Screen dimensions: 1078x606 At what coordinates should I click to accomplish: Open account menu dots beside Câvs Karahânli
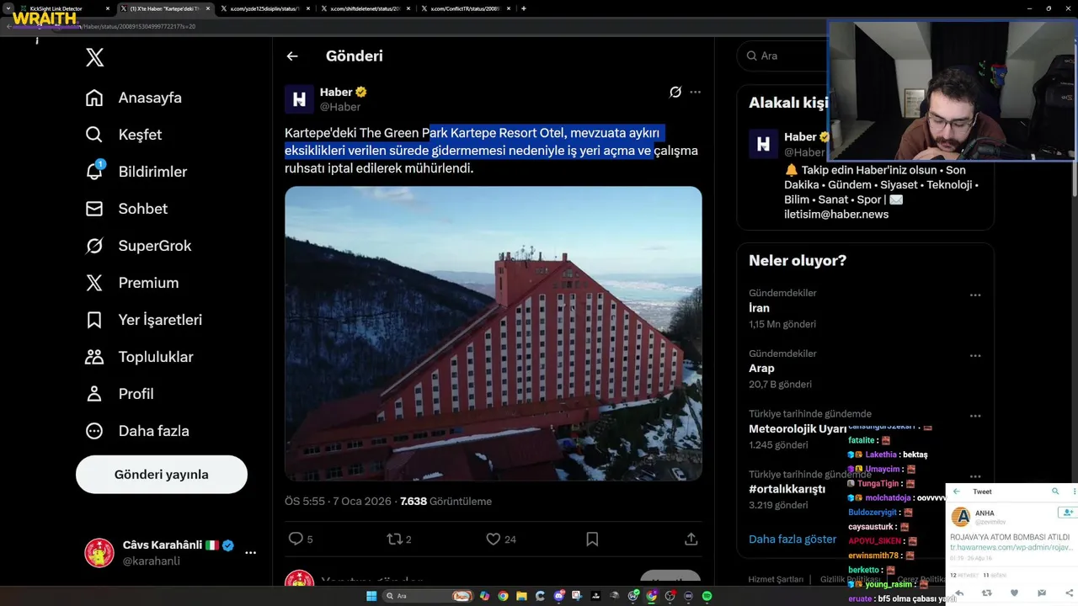(x=250, y=553)
